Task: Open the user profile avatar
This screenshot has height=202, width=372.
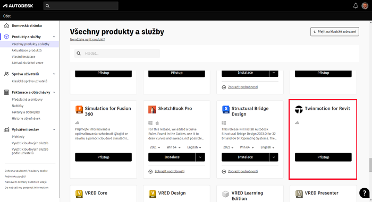Action: click(x=365, y=6)
